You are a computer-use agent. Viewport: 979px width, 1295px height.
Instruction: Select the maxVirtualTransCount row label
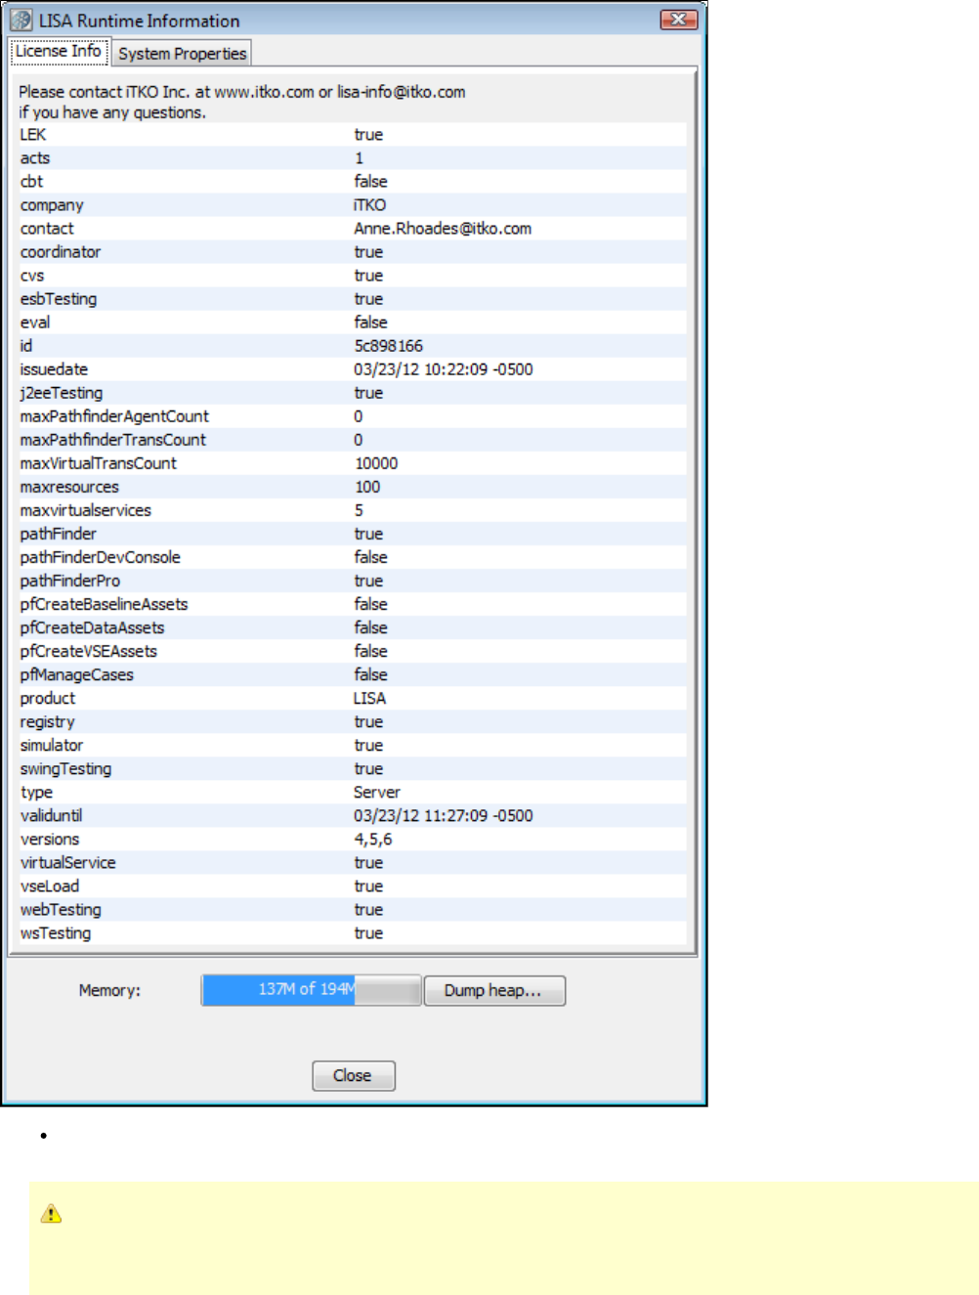99,463
